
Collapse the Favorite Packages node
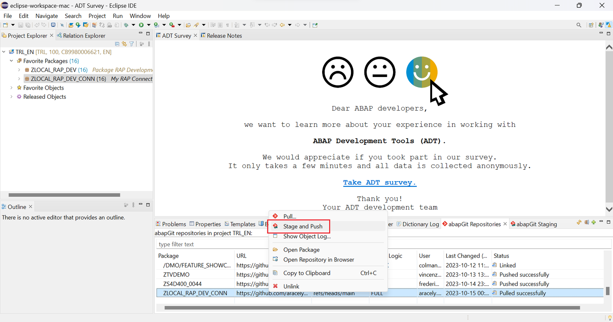[11, 60]
